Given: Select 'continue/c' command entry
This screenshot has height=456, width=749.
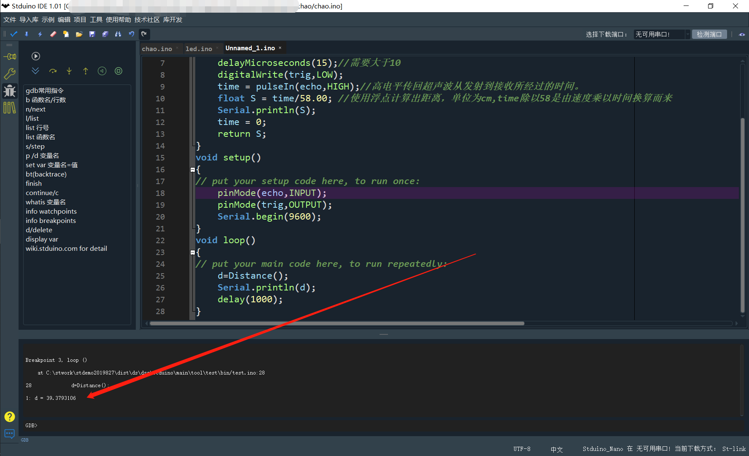Looking at the screenshot, I should click(x=42, y=193).
